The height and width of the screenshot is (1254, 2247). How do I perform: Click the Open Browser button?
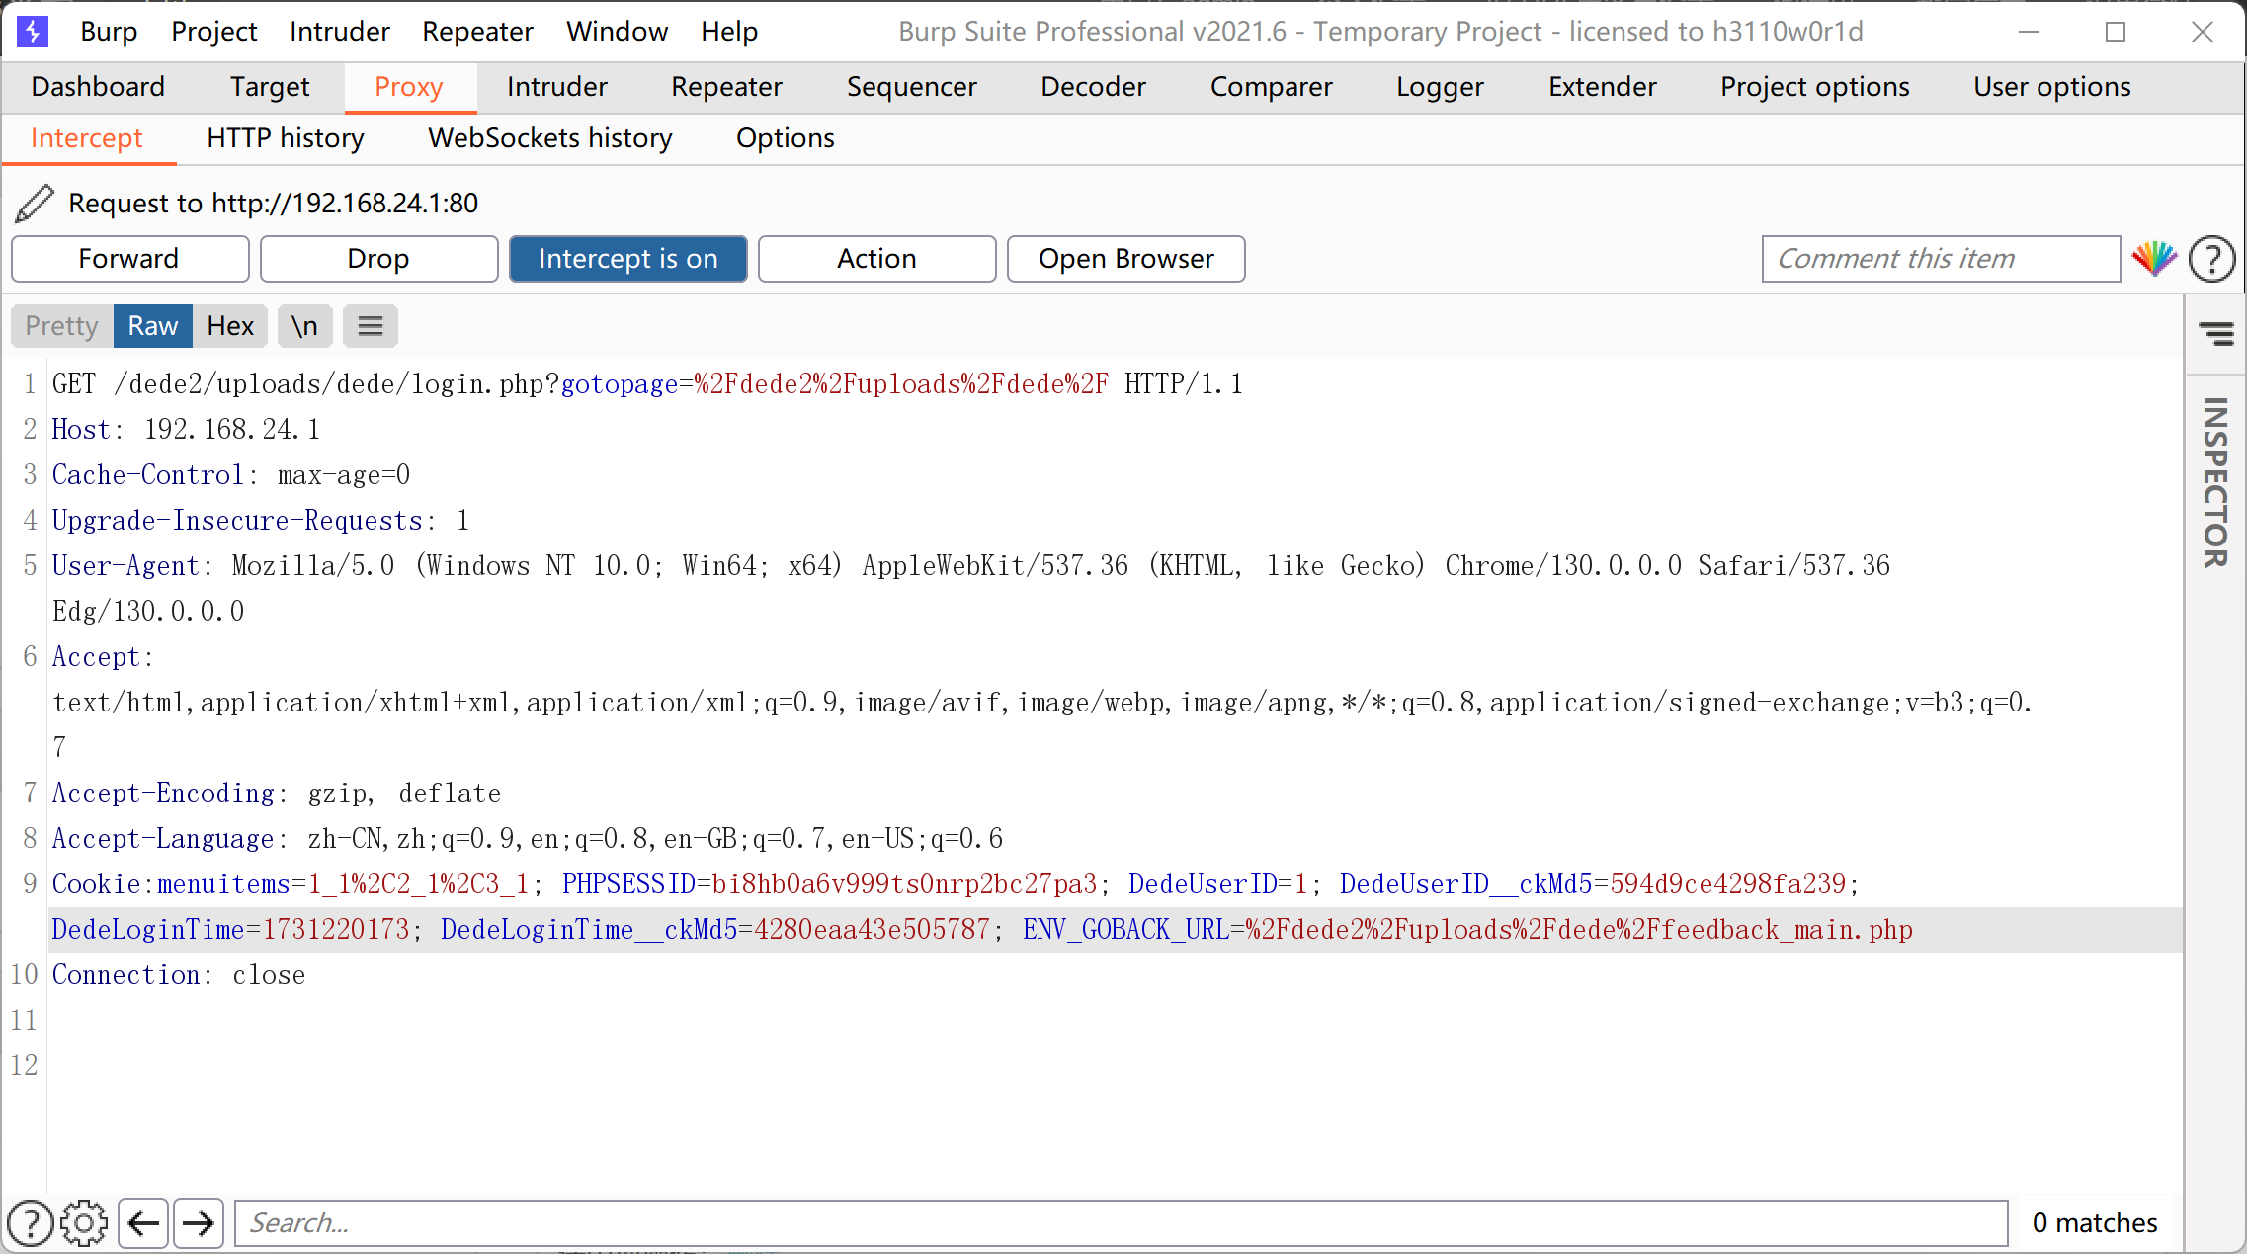(1126, 259)
